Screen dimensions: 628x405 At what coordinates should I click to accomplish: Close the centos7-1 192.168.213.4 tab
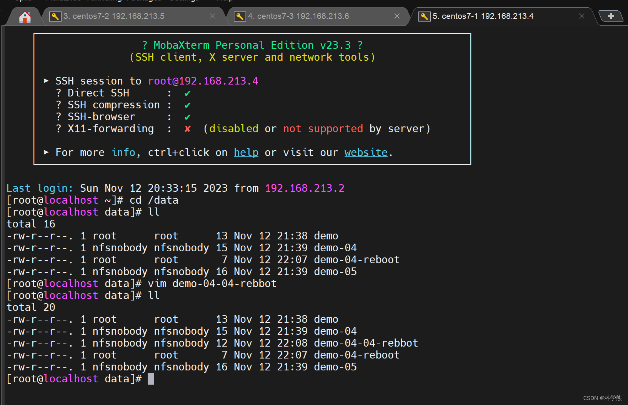[581, 16]
